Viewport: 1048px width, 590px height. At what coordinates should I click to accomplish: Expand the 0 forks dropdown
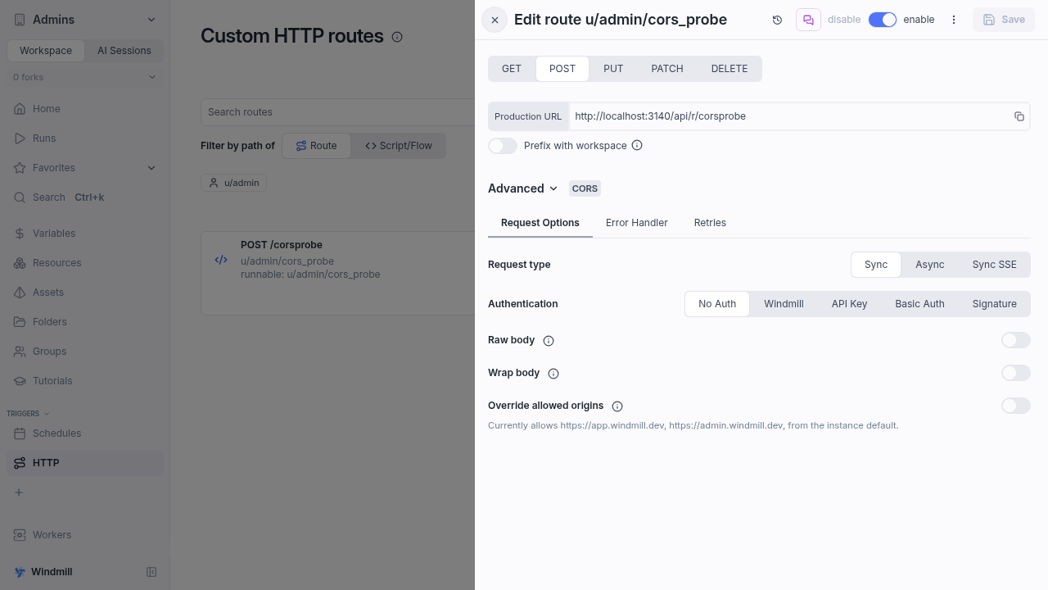tap(85, 77)
